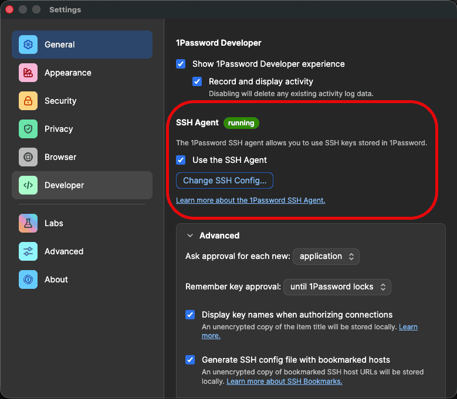Click the Security padlock icon

click(x=28, y=101)
